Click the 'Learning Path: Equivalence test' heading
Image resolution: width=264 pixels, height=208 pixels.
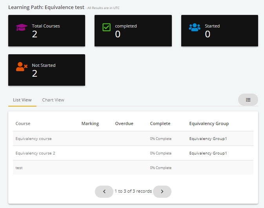pos(46,7)
